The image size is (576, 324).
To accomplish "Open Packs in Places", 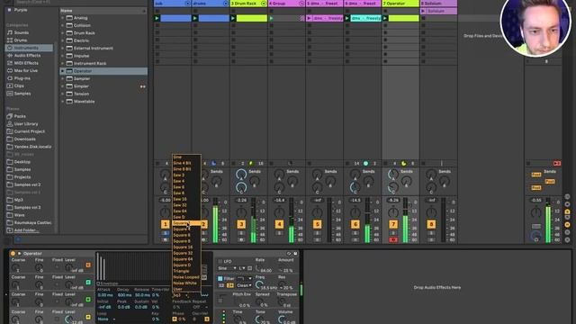I will tap(20, 116).
